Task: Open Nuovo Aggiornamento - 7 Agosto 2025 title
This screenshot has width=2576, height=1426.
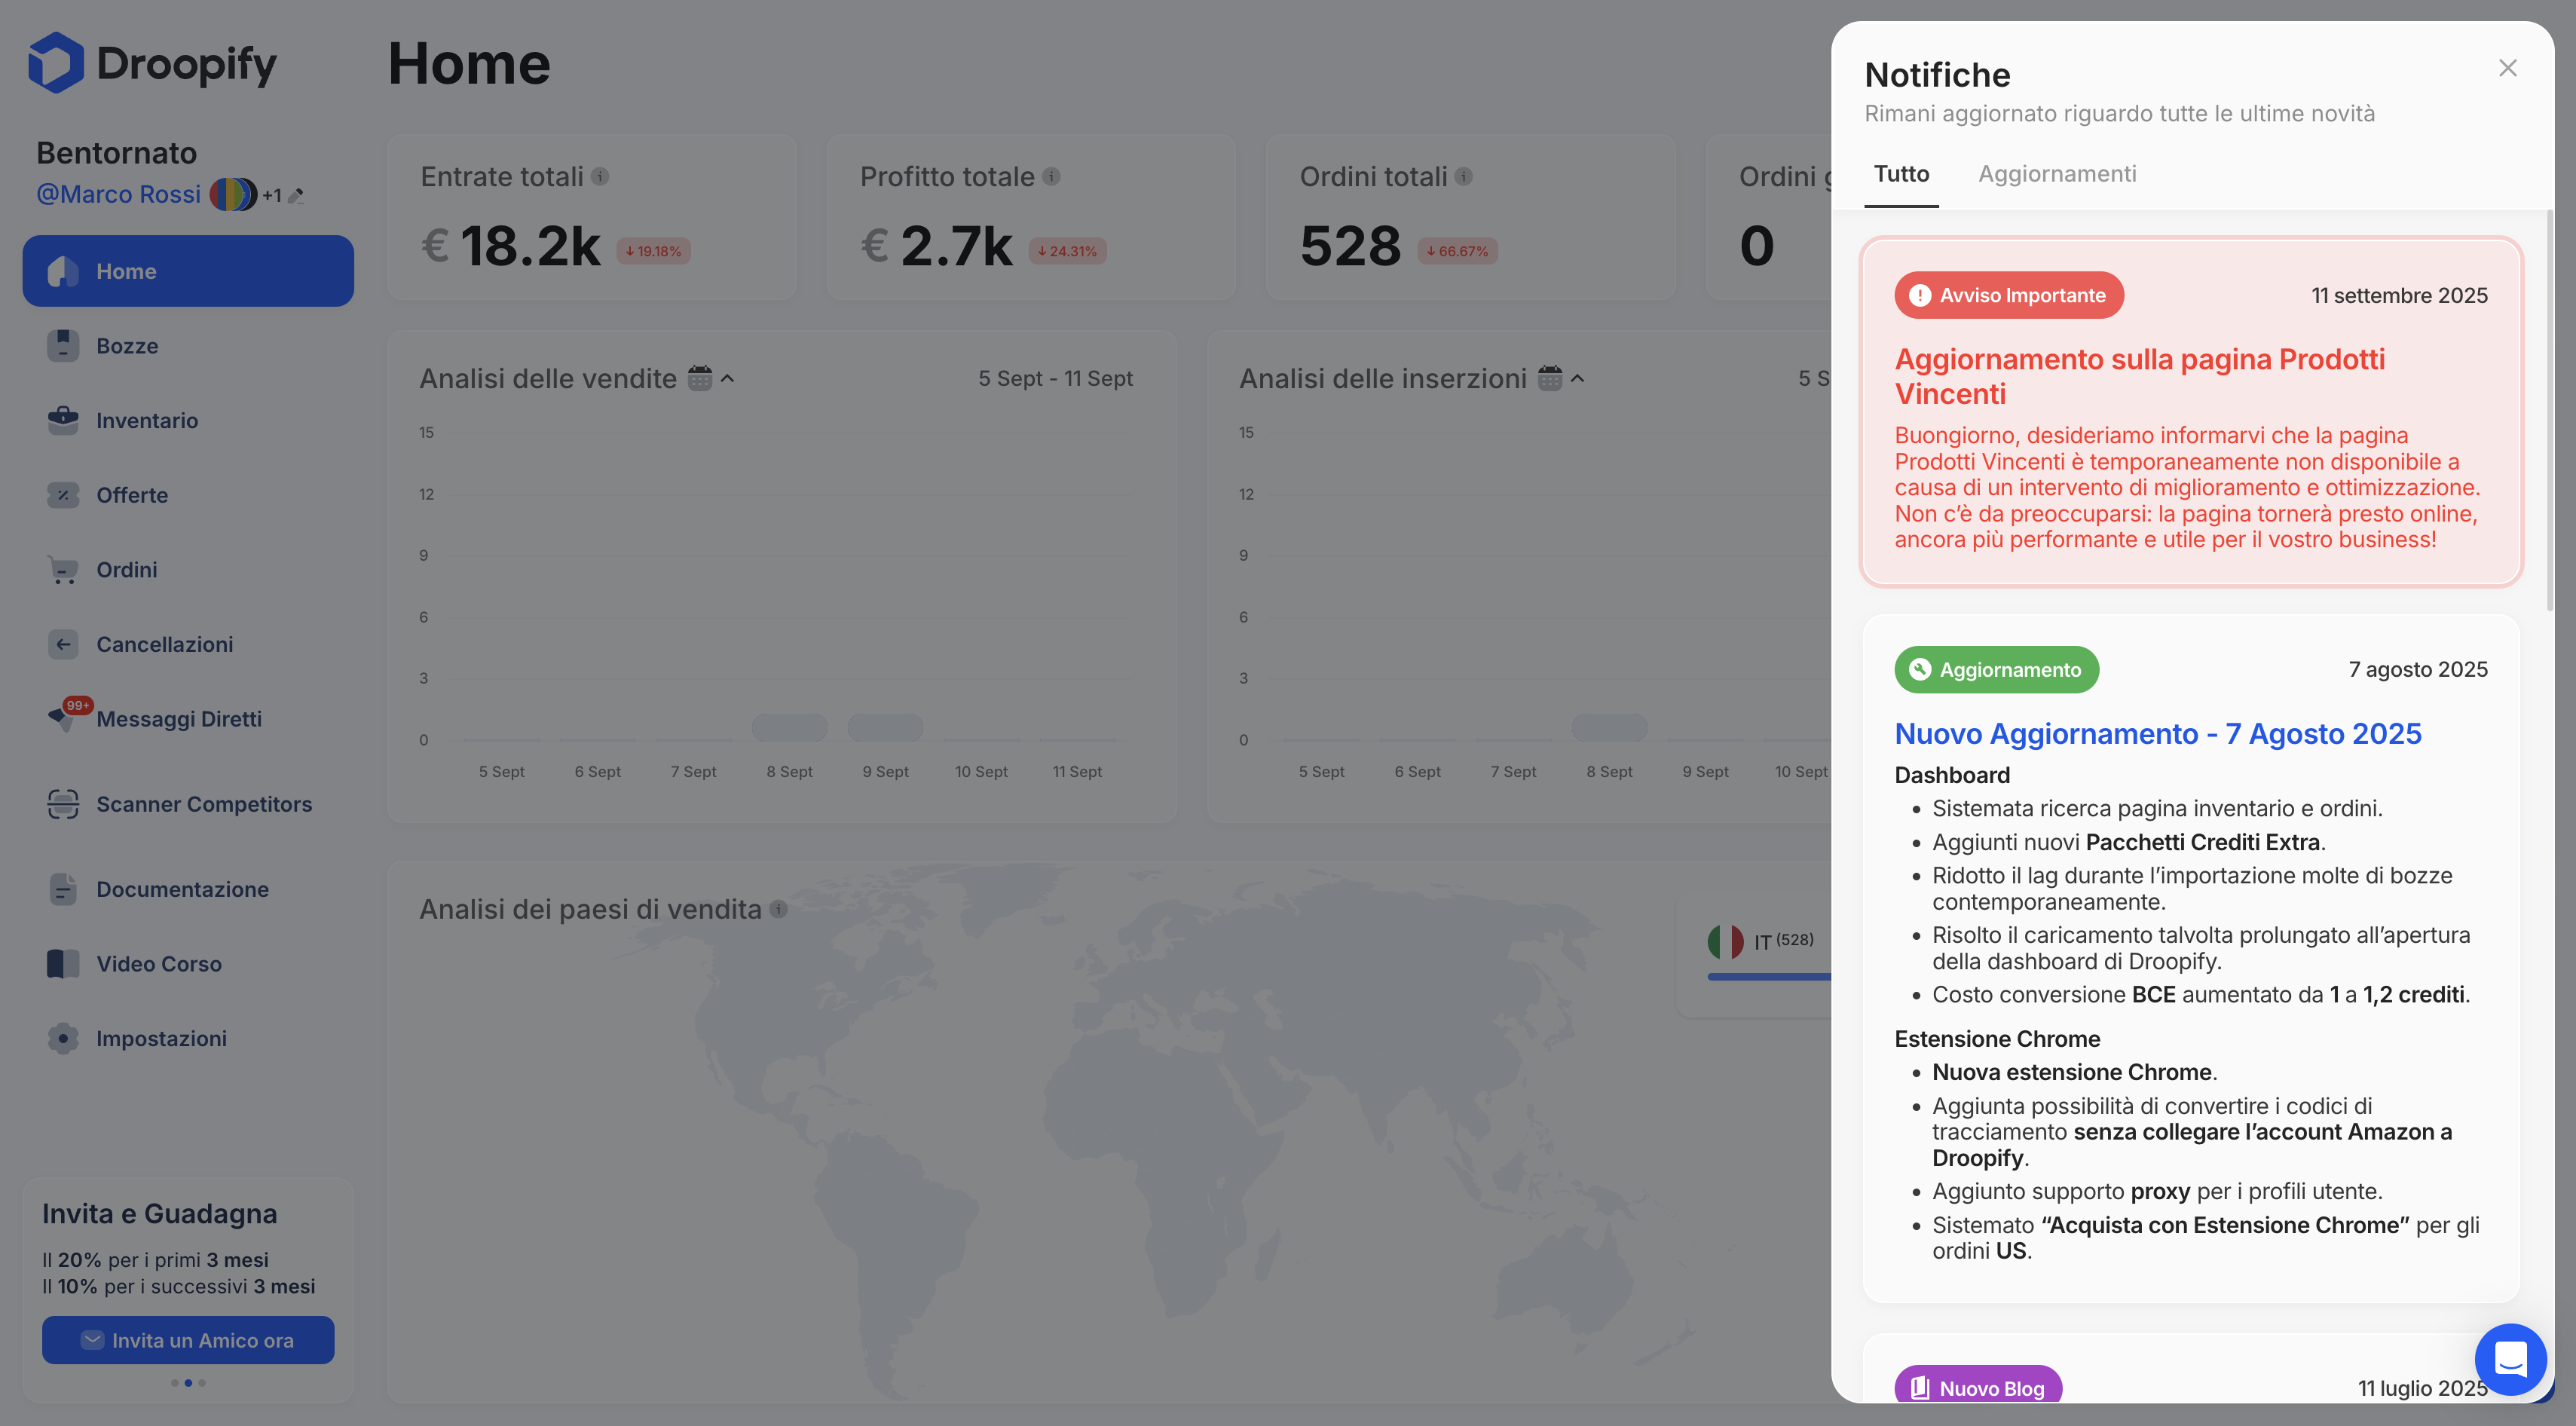Action: pyautogui.click(x=2158, y=734)
